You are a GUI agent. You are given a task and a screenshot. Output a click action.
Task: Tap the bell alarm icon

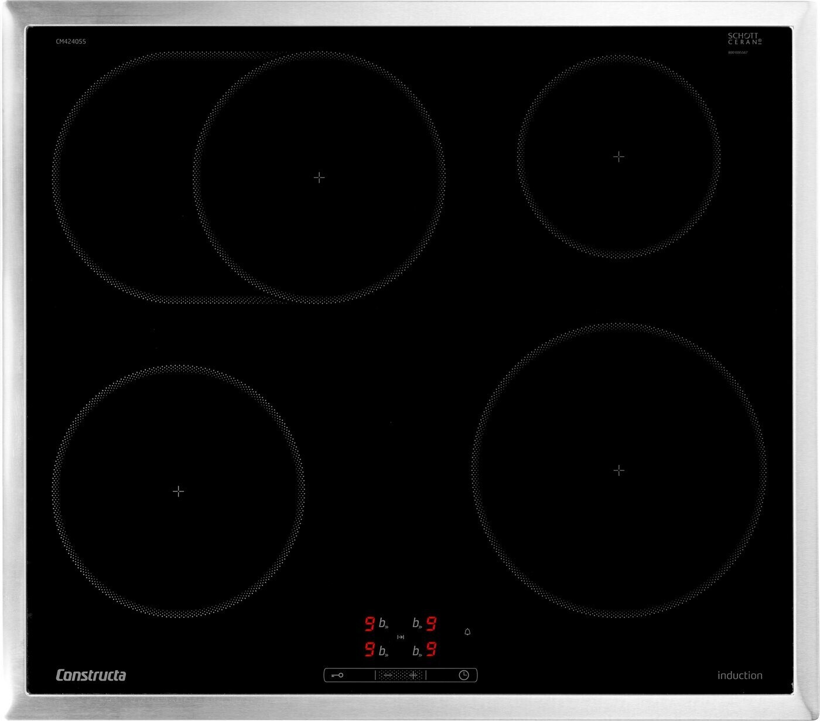tap(467, 632)
